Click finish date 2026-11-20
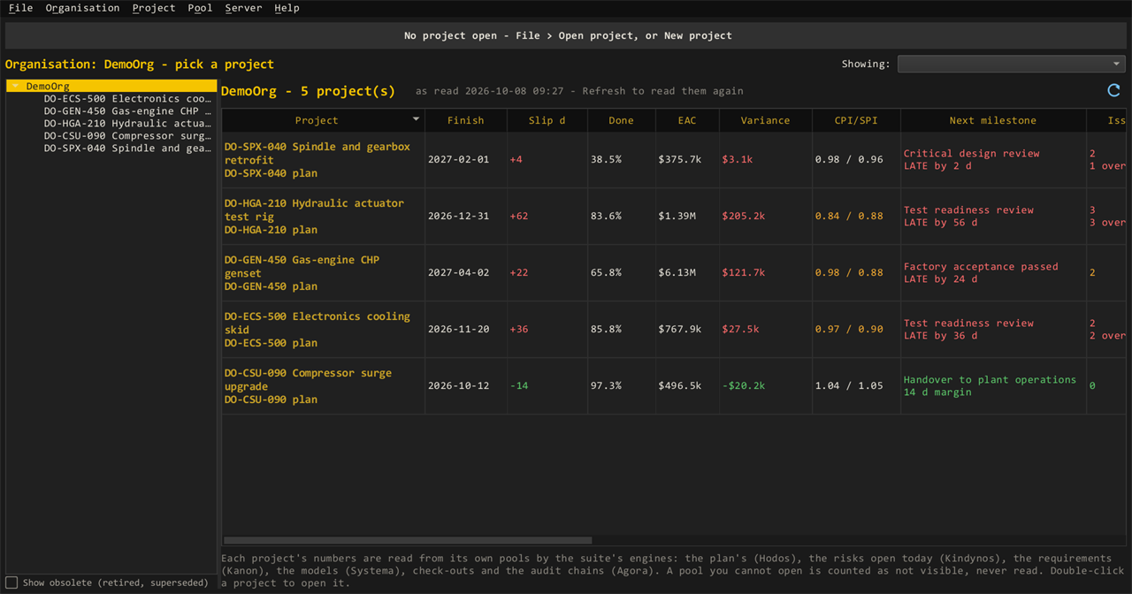This screenshot has width=1132, height=594. pos(458,330)
